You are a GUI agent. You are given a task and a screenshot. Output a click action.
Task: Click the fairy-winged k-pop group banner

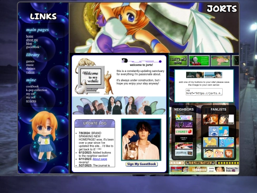(119, 105)
